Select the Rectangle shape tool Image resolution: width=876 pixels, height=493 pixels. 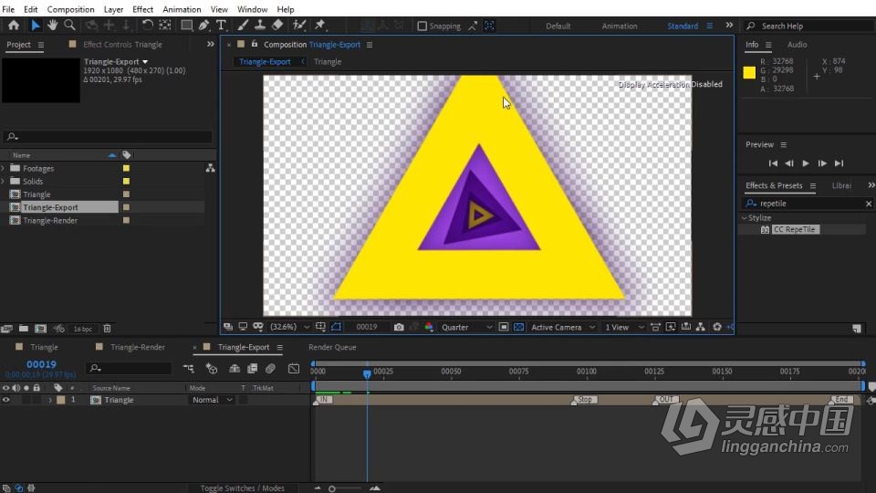coord(186,26)
